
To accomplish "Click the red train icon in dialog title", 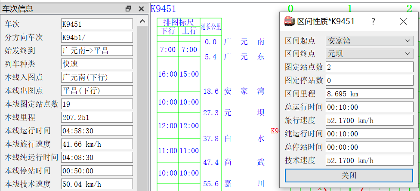I will 289,21.
